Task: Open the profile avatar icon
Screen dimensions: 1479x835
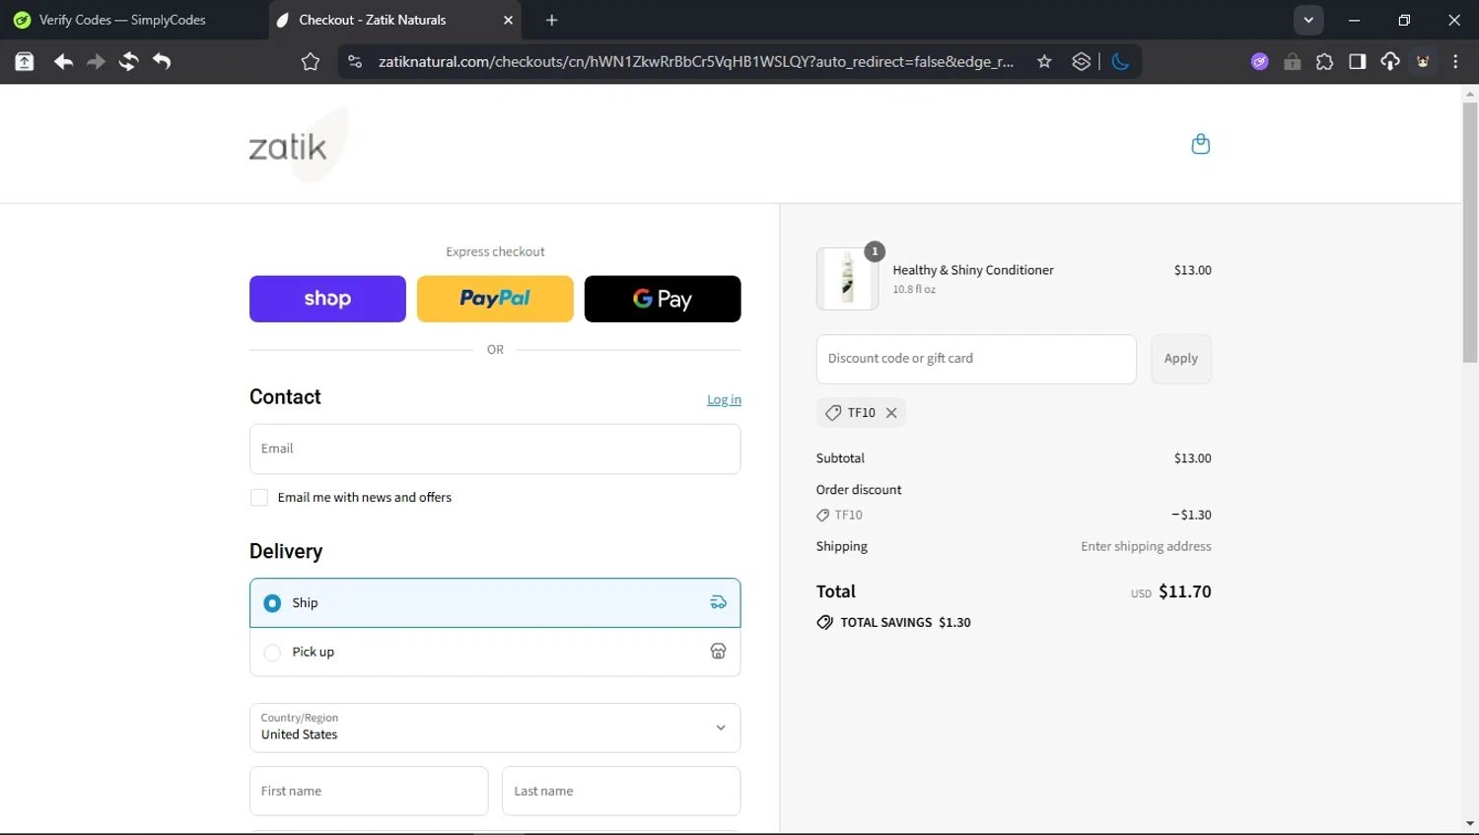Action: (1423, 62)
